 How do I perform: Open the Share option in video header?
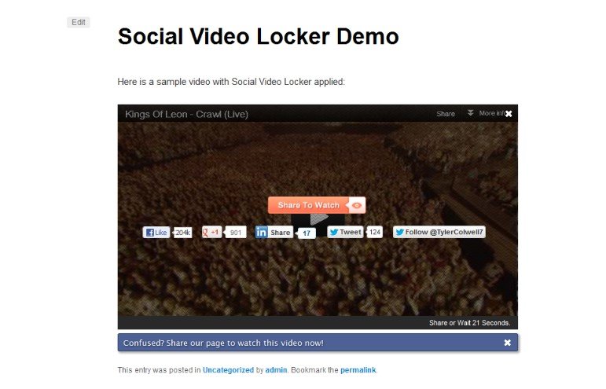pyautogui.click(x=446, y=114)
